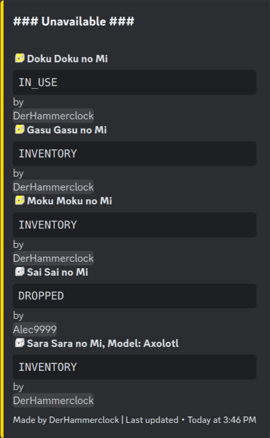Open DerHammerclock mention under Moku Moku no Mi
This screenshot has height=438, width=270.
(x=53, y=258)
